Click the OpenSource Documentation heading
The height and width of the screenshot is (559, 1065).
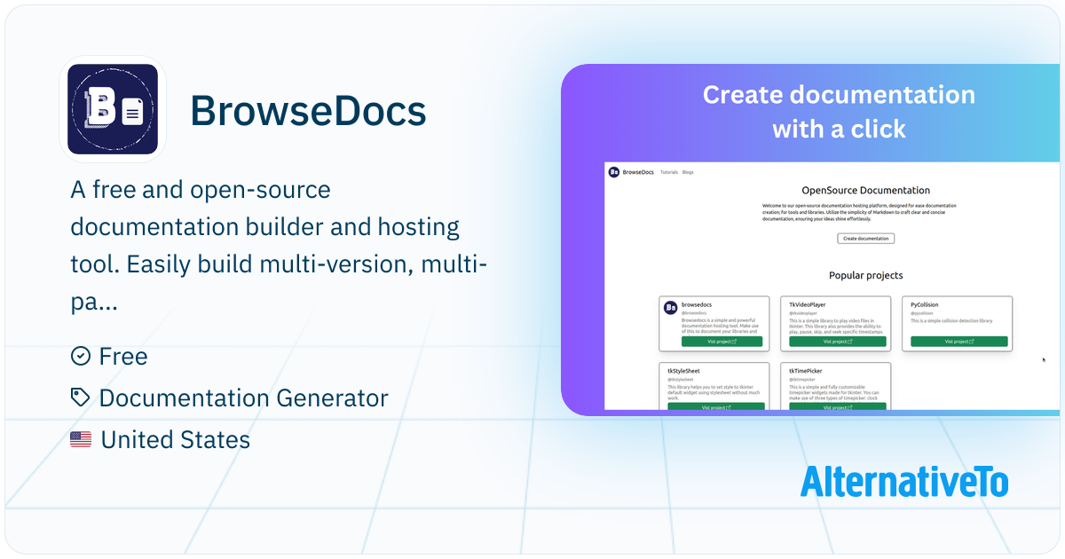coord(866,190)
